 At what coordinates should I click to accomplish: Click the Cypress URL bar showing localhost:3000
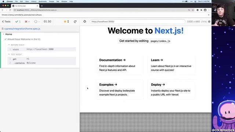tap(137, 22)
